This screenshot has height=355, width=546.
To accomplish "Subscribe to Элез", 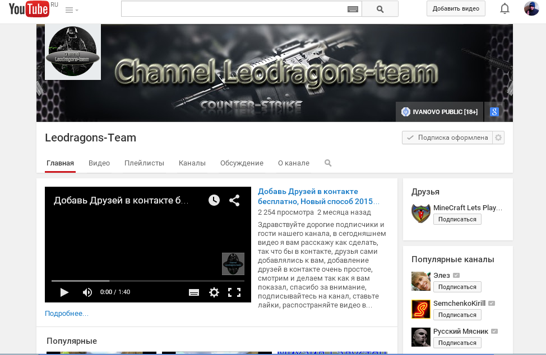I will click(457, 287).
